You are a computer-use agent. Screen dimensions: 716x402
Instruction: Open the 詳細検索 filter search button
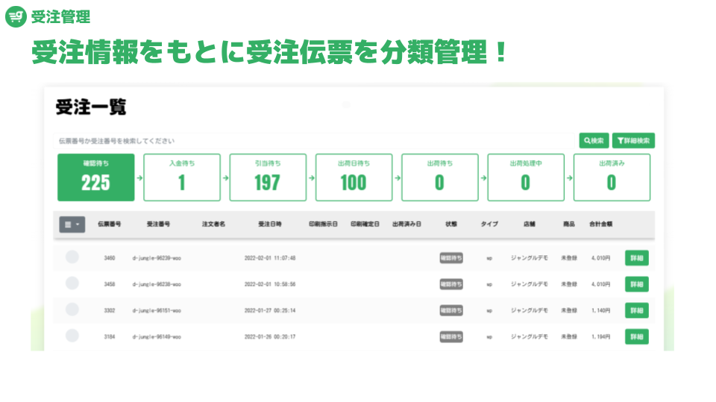click(633, 141)
